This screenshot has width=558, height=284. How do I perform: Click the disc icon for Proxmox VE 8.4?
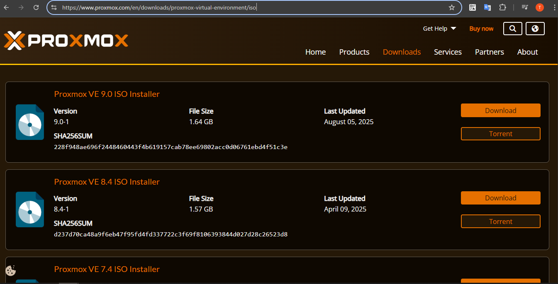30,209
